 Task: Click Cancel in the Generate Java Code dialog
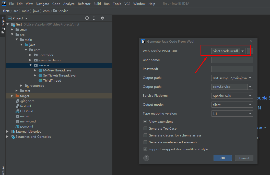point(244,158)
